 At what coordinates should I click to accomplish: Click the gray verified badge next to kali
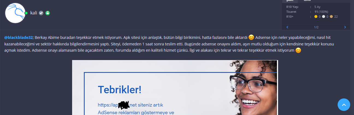(41, 13)
